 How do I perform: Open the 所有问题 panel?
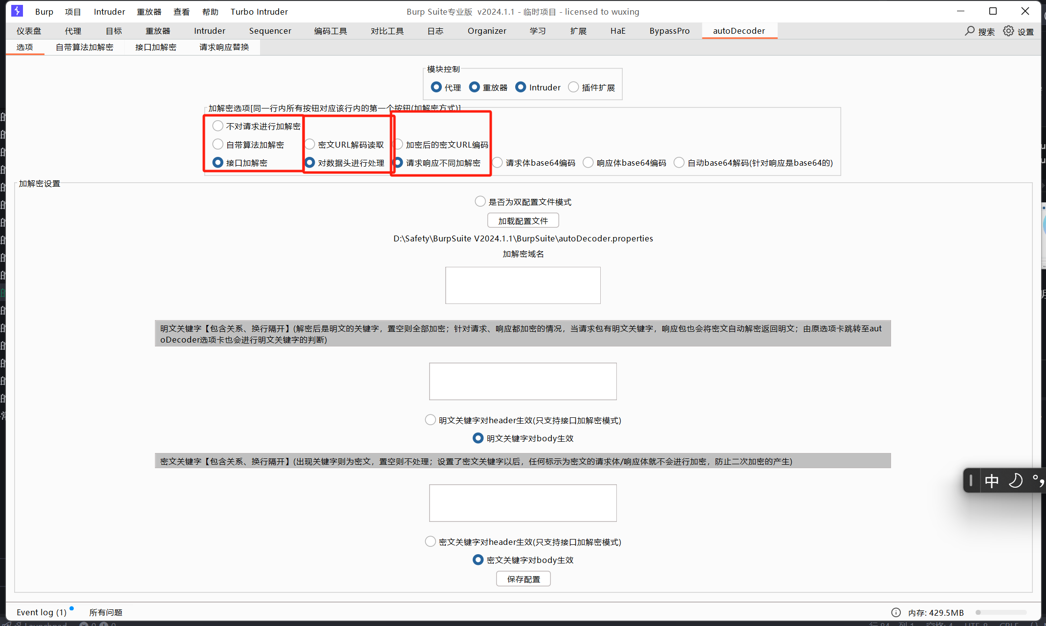point(106,612)
